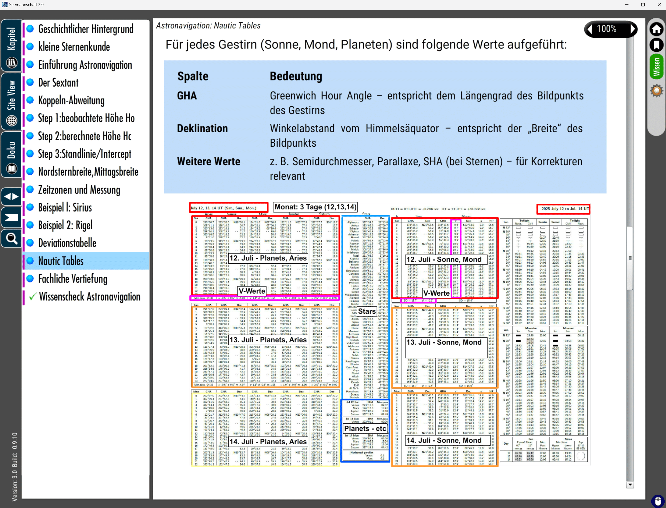The width and height of the screenshot is (666, 508).
Task: Go to Deviationstabelle chapter
Action: (x=67, y=243)
